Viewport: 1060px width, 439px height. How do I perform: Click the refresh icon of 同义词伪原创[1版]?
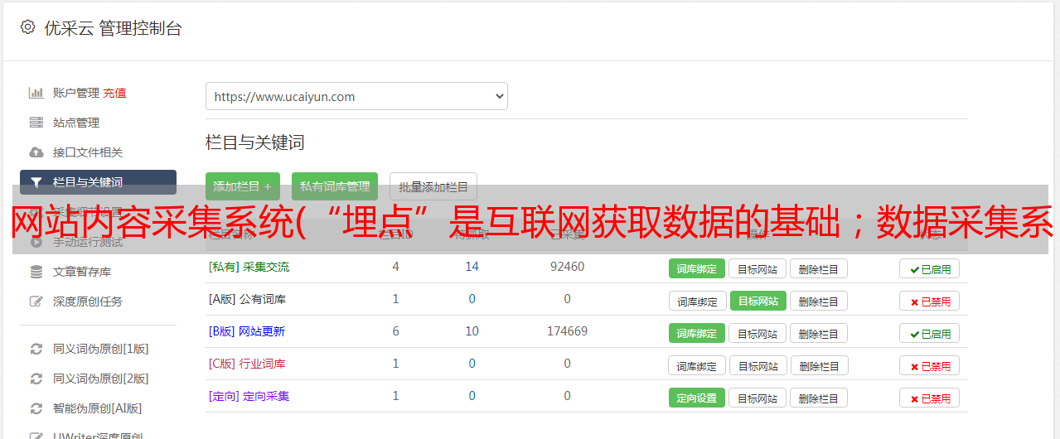pos(36,349)
